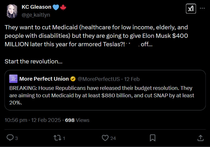Open the @ge_kaitlyn handle link

click(36, 15)
